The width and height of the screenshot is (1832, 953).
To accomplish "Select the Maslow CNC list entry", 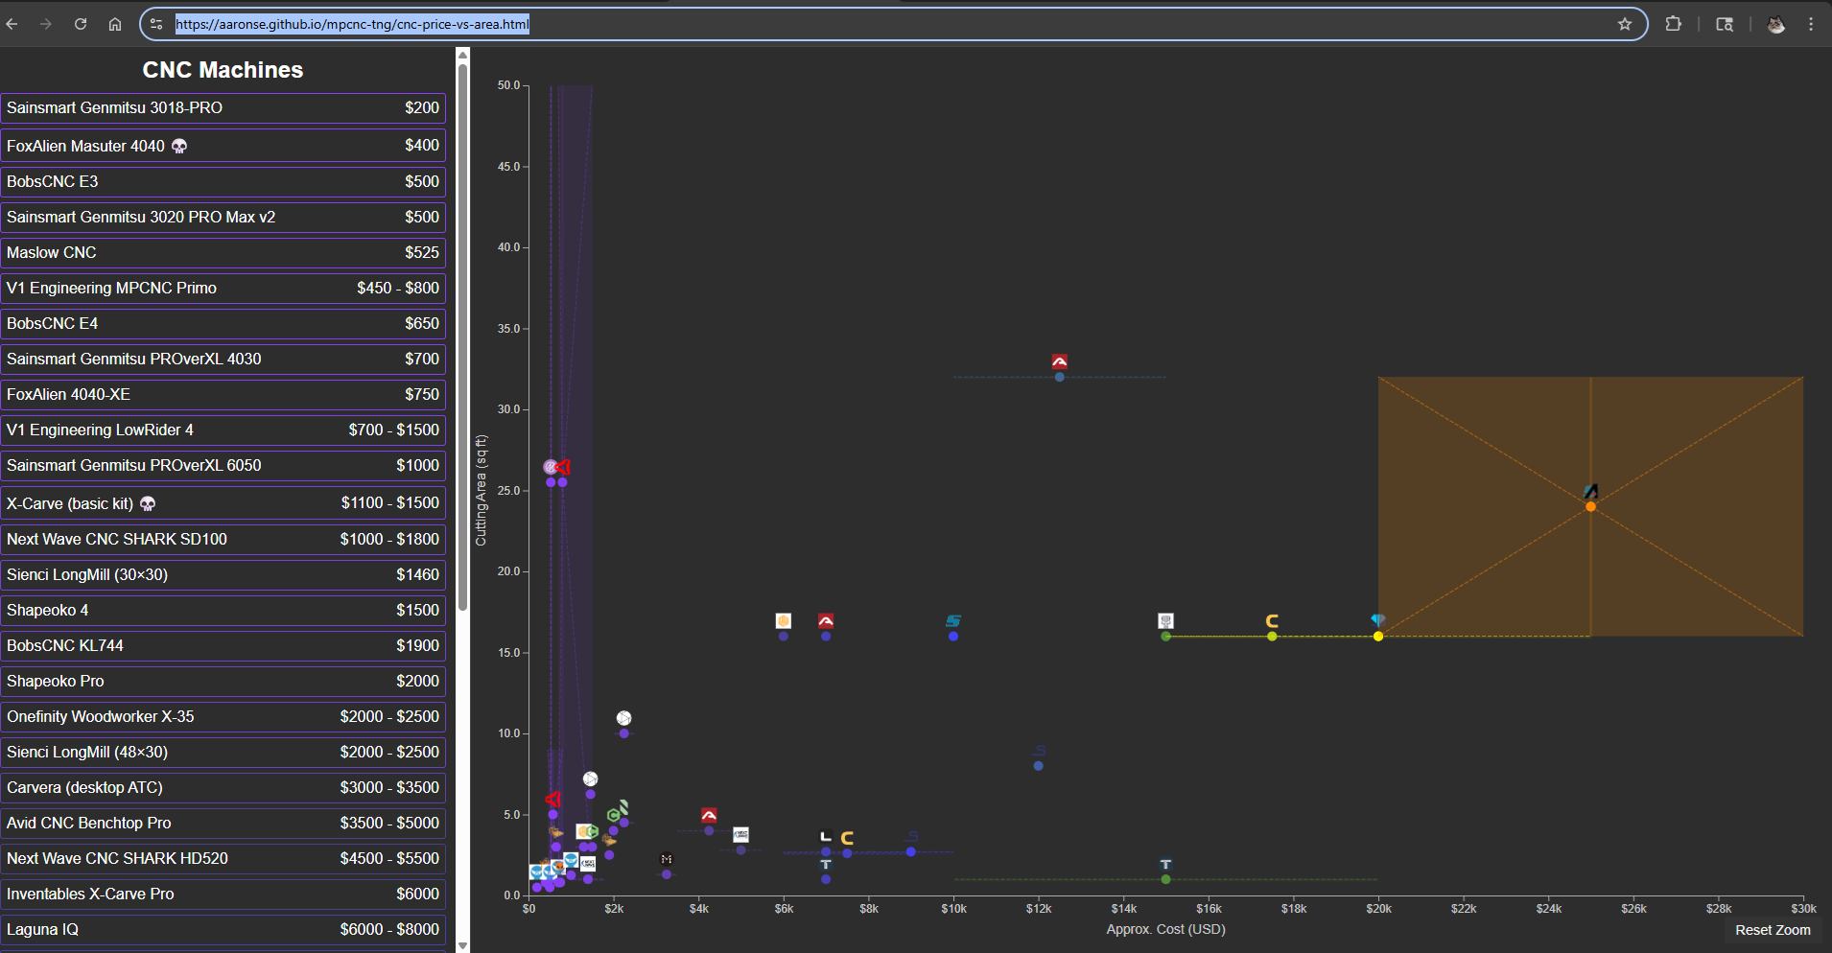I will [x=223, y=253].
